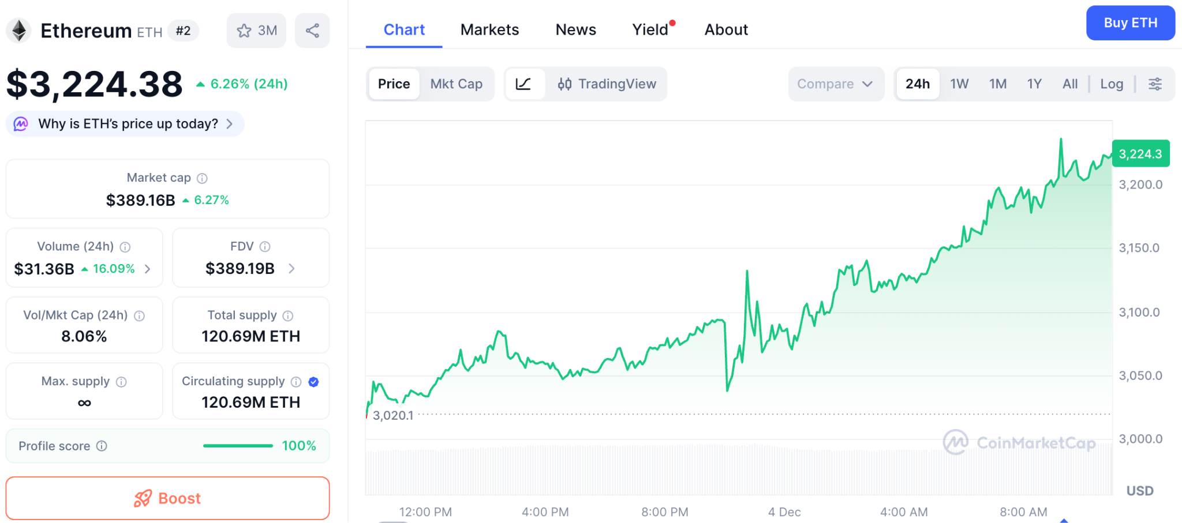Click the 8.06% Vol/Mkt Cap value
1182x523 pixels.
pos(84,336)
